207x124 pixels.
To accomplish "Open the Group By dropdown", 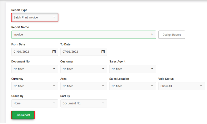I will (x=35, y=103).
